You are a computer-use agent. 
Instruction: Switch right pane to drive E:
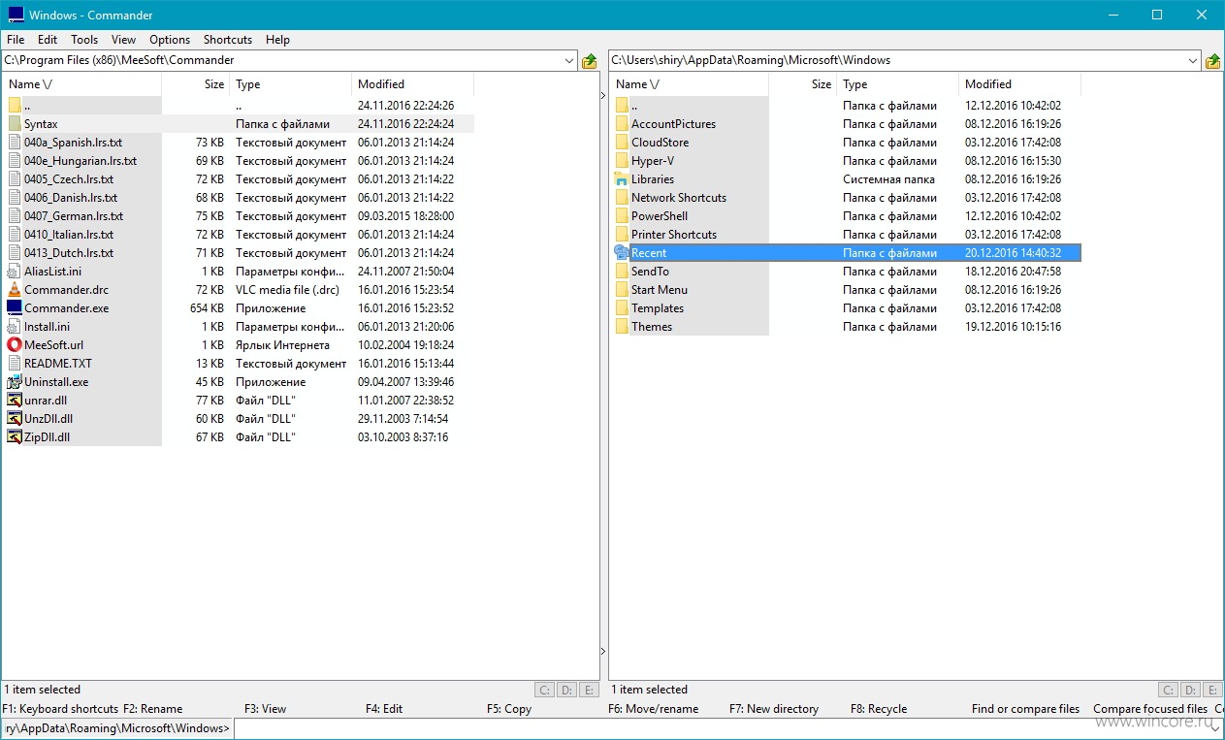1211,691
